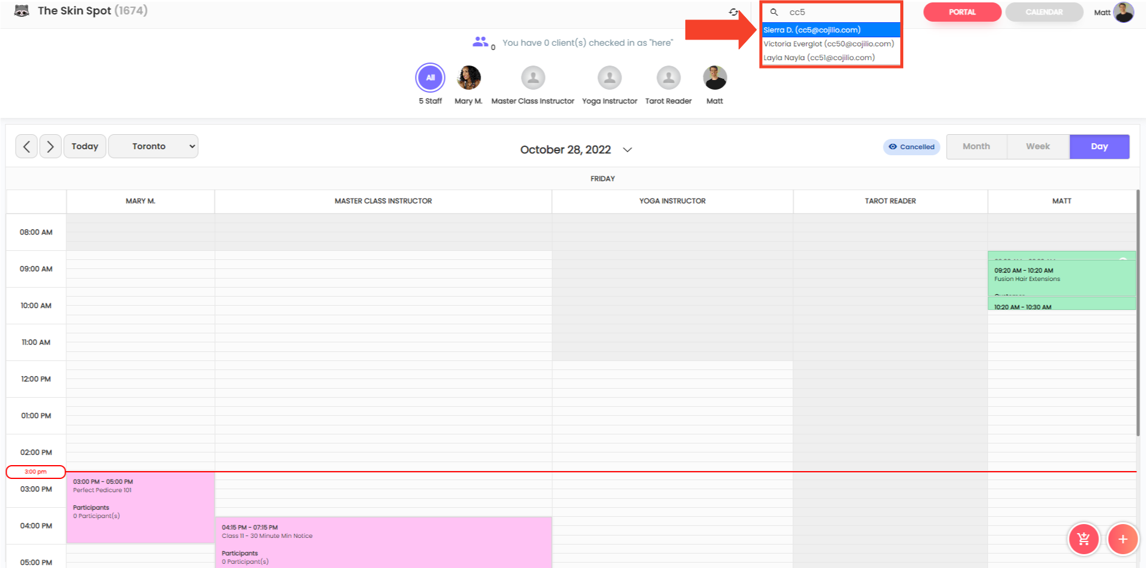Click the CALENDAR button

[1044, 12]
